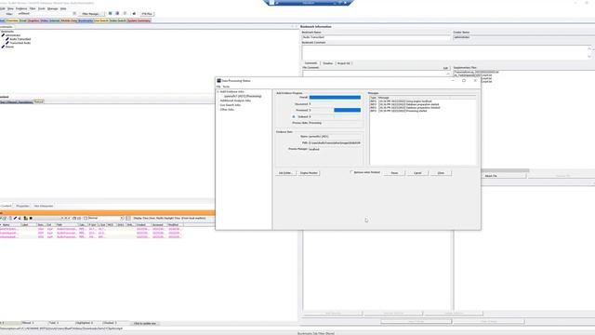This screenshot has width=595, height=335.
Task: Open the Evidence menu in main window
Action: (21, 8)
